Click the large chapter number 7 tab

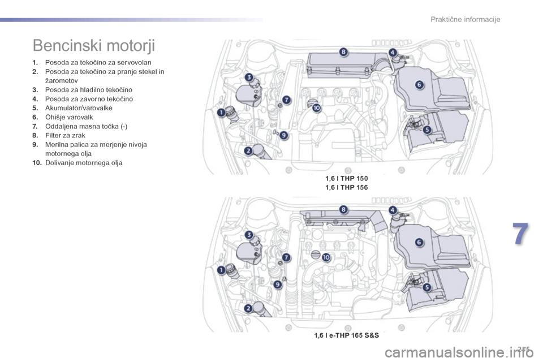pos(520,234)
